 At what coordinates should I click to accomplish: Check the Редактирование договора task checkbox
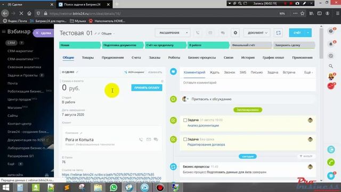pyautogui.click(x=185, y=139)
